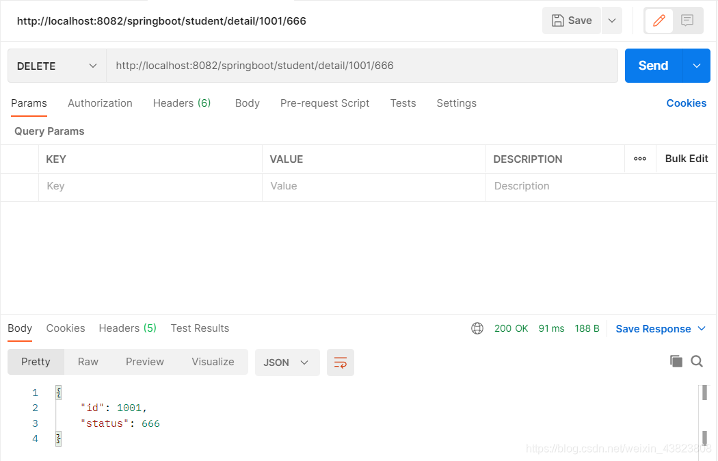Open the three-dot column options icon
Image resolution: width=718 pixels, height=461 pixels.
click(639, 159)
